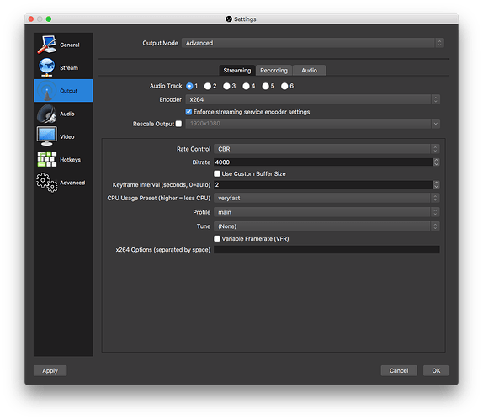The image size is (483, 420).
Task: Enable the Rescale Output checkbox
Action: click(178, 124)
